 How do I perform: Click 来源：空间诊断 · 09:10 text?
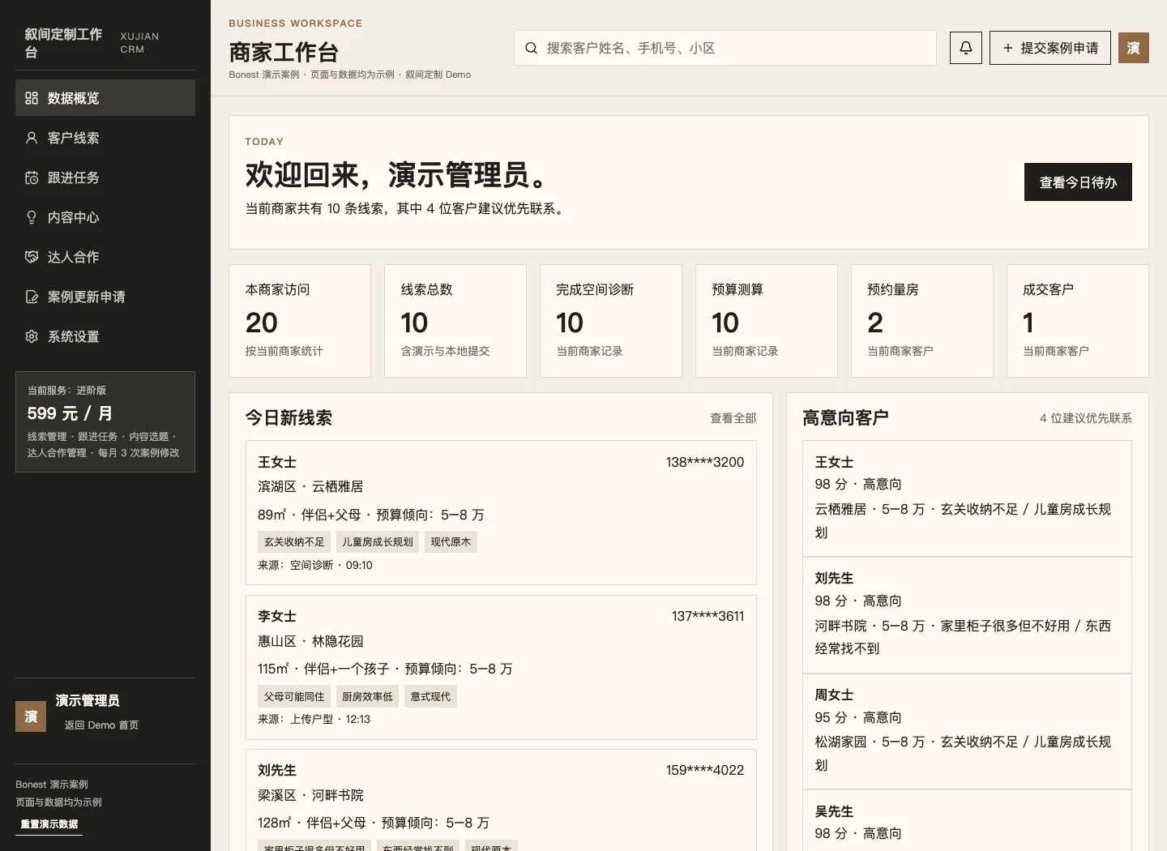tap(315, 566)
